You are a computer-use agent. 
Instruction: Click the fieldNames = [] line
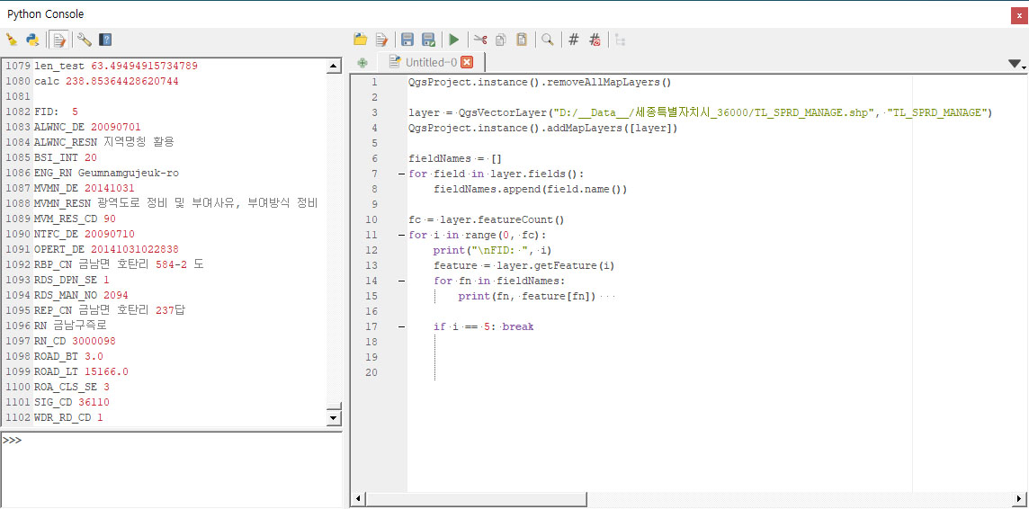[x=454, y=159]
